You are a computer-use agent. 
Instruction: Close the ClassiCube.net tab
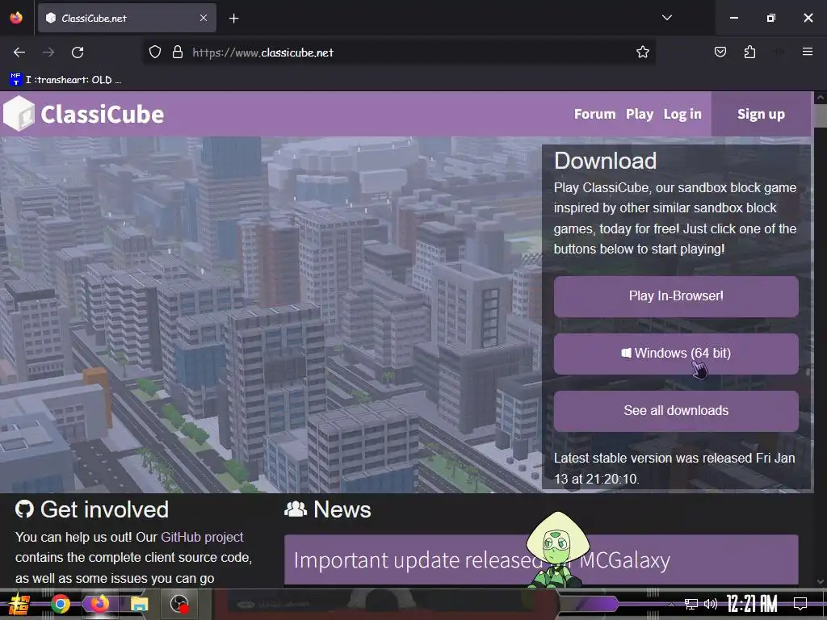click(x=204, y=18)
